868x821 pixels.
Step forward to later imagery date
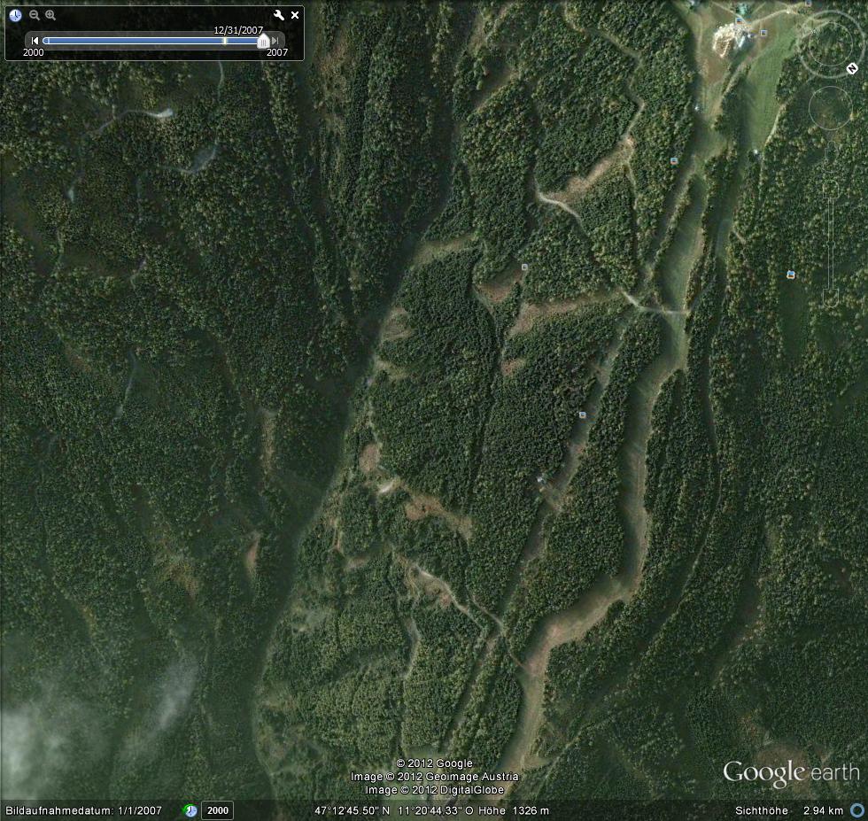coord(275,41)
